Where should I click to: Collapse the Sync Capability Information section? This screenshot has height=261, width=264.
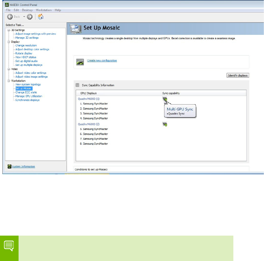[77, 85]
